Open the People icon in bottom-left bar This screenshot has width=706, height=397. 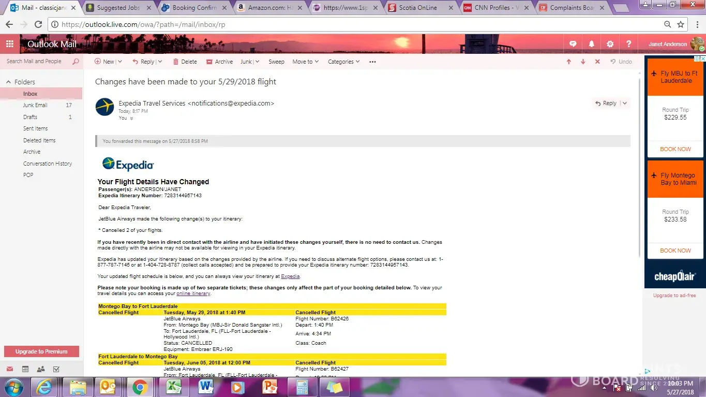pos(41,369)
